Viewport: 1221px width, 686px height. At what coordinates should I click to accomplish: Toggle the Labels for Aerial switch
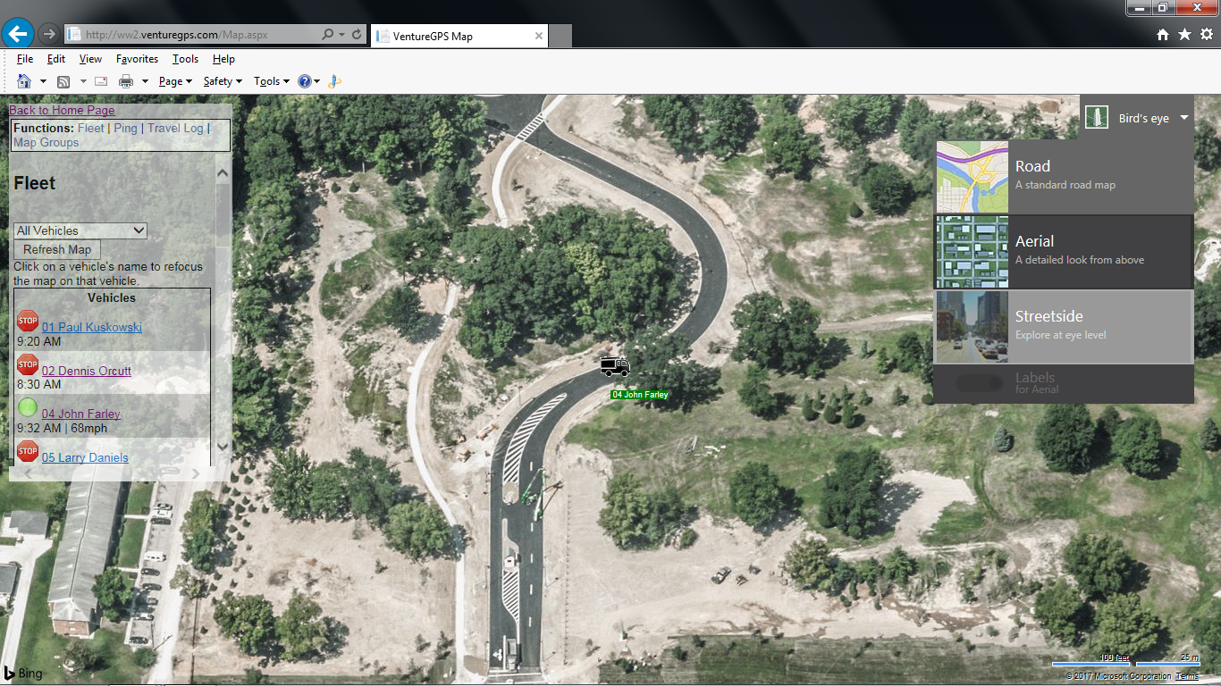pyautogui.click(x=978, y=383)
